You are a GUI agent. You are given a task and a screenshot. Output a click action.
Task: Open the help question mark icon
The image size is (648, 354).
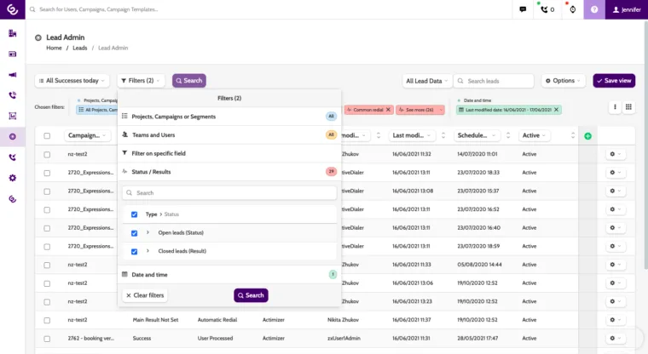tap(594, 9)
